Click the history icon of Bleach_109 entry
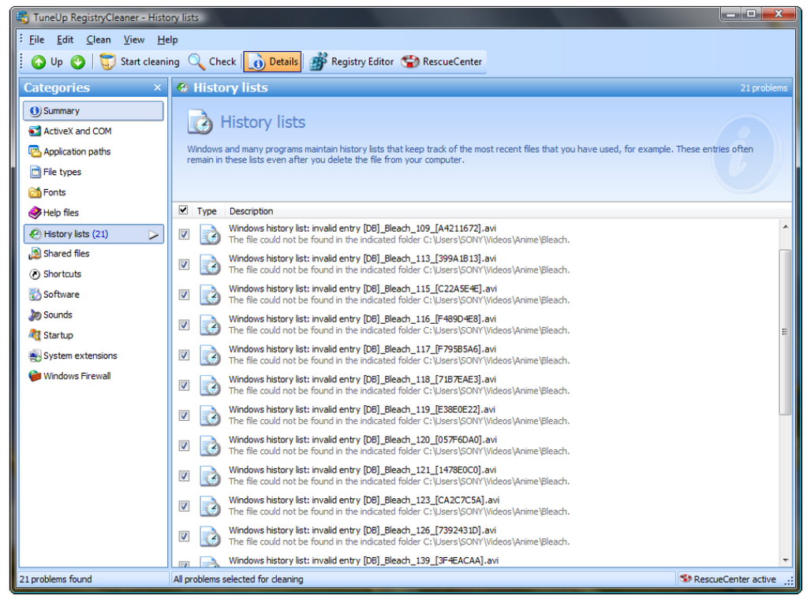The width and height of the screenshot is (807, 599). 210,234
